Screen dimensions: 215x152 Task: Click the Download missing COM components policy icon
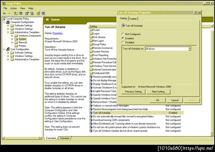coord(91,120)
